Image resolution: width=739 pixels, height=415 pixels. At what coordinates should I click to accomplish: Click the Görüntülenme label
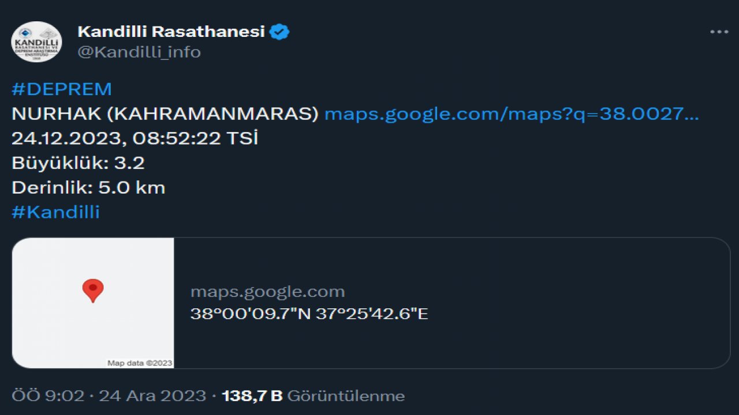pos(347,395)
